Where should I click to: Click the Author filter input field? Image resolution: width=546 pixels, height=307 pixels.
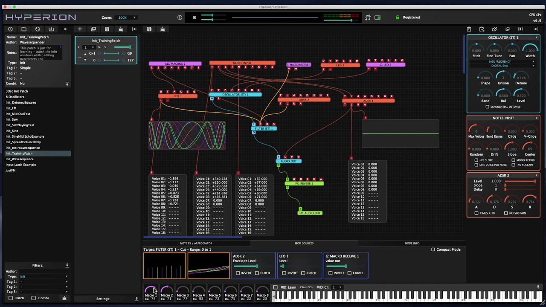click(x=44, y=271)
